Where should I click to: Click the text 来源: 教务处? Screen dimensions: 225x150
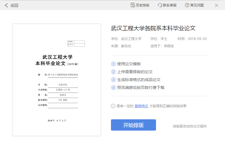click(121, 46)
